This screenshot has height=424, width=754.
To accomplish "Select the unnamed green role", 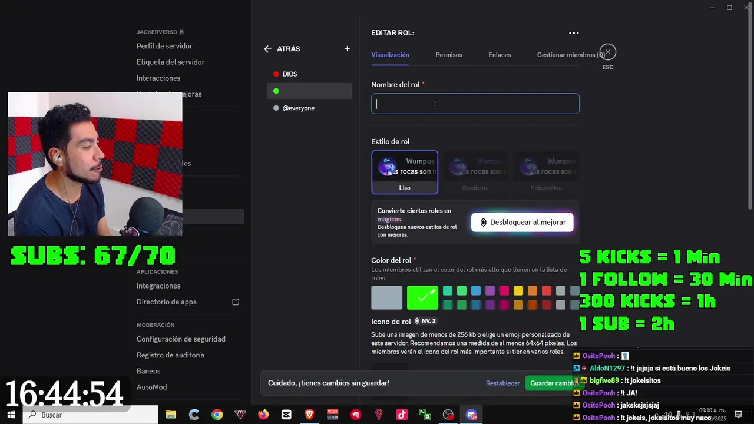I will [309, 91].
